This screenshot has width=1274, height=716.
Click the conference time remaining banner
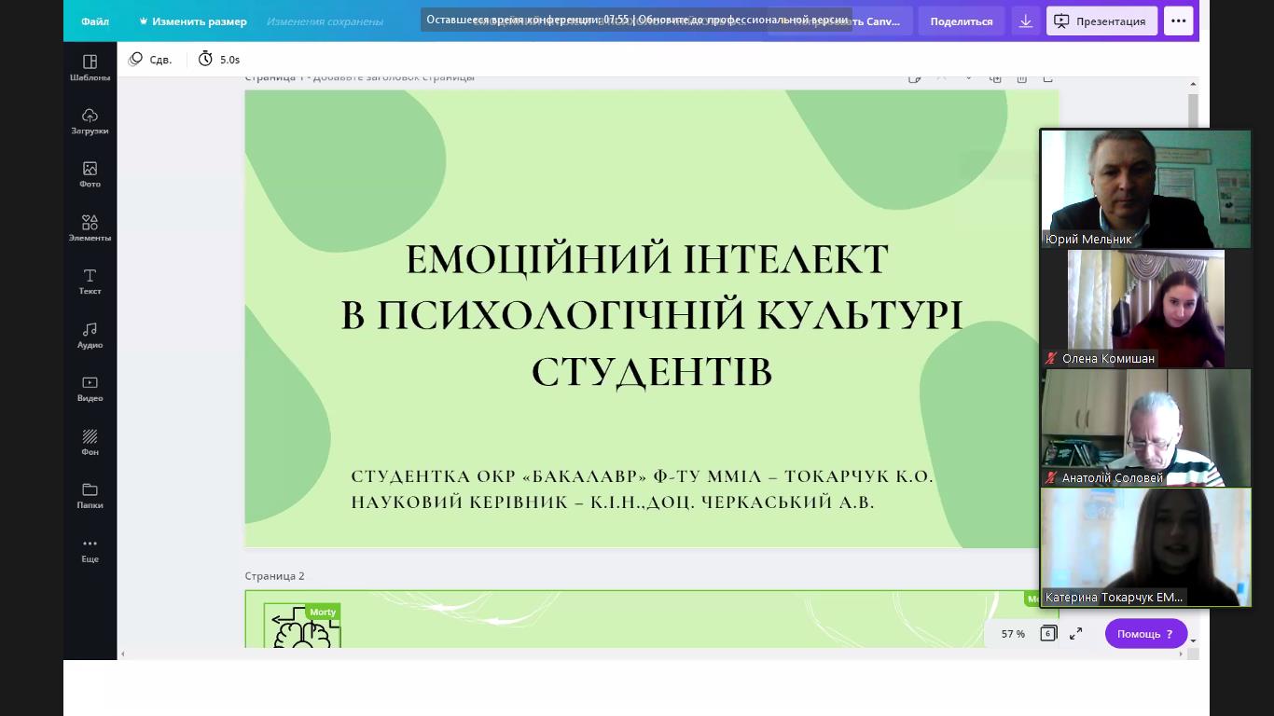[x=637, y=19]
